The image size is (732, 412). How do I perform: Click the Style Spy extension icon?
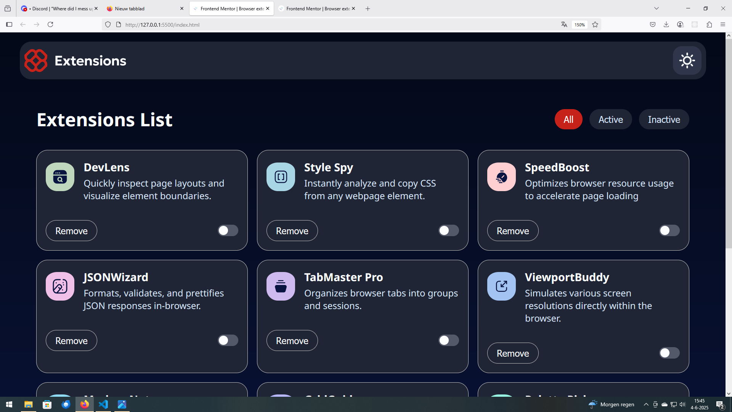coord(281,177)
